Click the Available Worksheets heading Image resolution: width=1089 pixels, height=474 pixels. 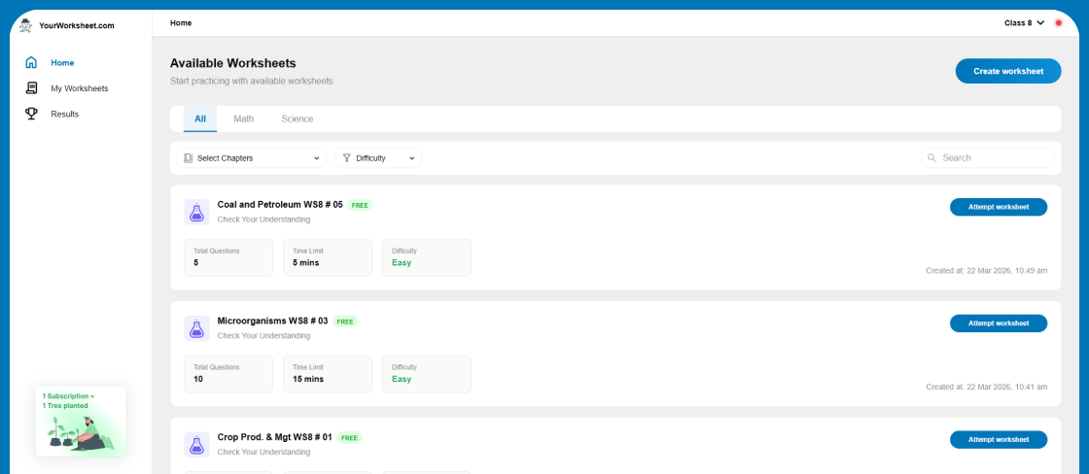(233, 63)
